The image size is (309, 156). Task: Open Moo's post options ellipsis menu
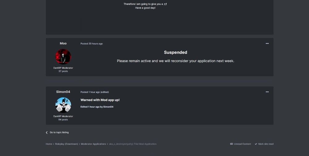[x=267, y=43]
